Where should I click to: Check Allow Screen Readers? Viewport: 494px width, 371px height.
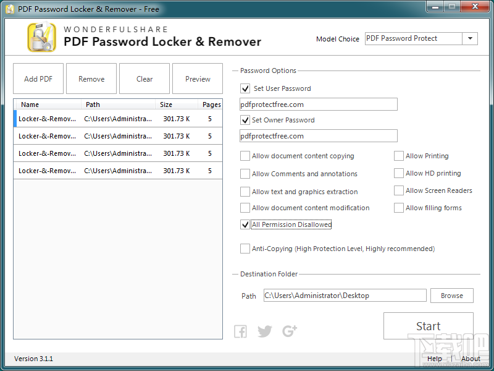click(399, 190)
